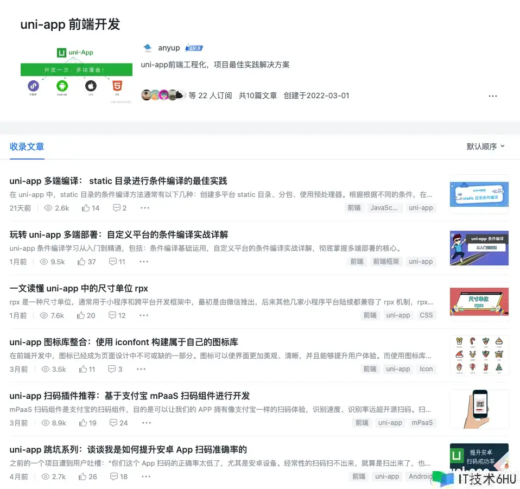Open more options for 跳坑系列 article

pyautogui.click(x=146, y=477)
